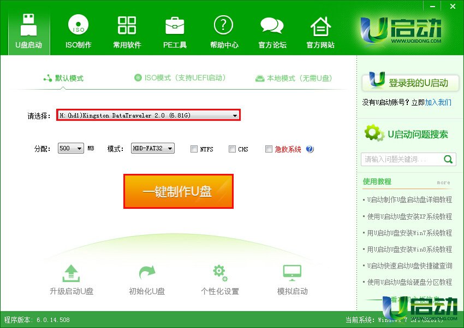
Task: Click the U启动 logo in header
Action: tap(401, 31)
